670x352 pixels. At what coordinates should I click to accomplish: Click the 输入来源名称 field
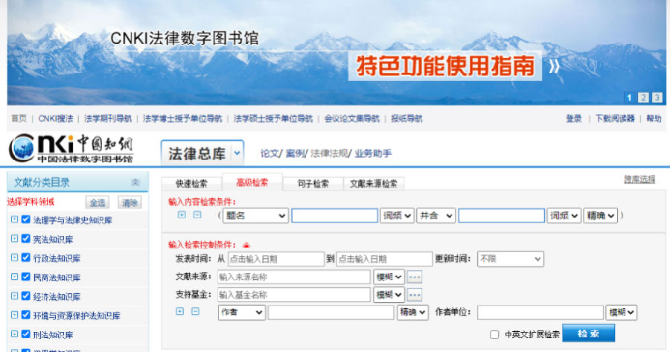point(293,277)
